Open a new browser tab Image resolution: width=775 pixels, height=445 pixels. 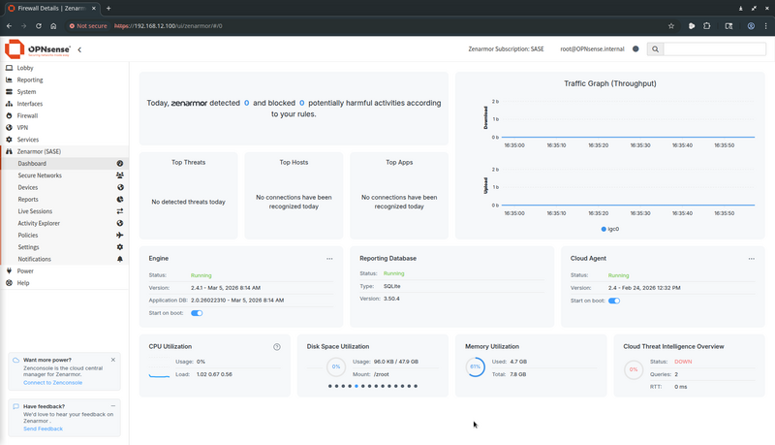click(x=108, y=8)
